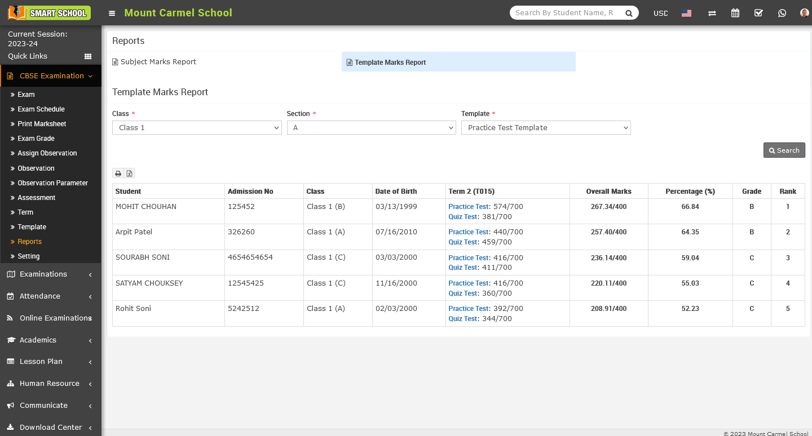Expand the Human Resource sidebar menu
The width and height of the screenshot is (812, 436).
click(x=50, y=384)
